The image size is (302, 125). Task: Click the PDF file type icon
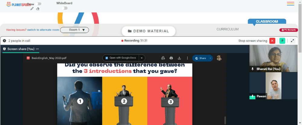(x=28, y=58)
